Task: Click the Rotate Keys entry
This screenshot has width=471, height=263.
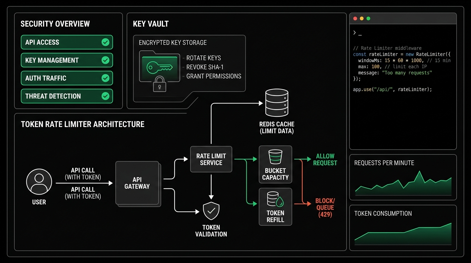Action: [x=204, y=58]
